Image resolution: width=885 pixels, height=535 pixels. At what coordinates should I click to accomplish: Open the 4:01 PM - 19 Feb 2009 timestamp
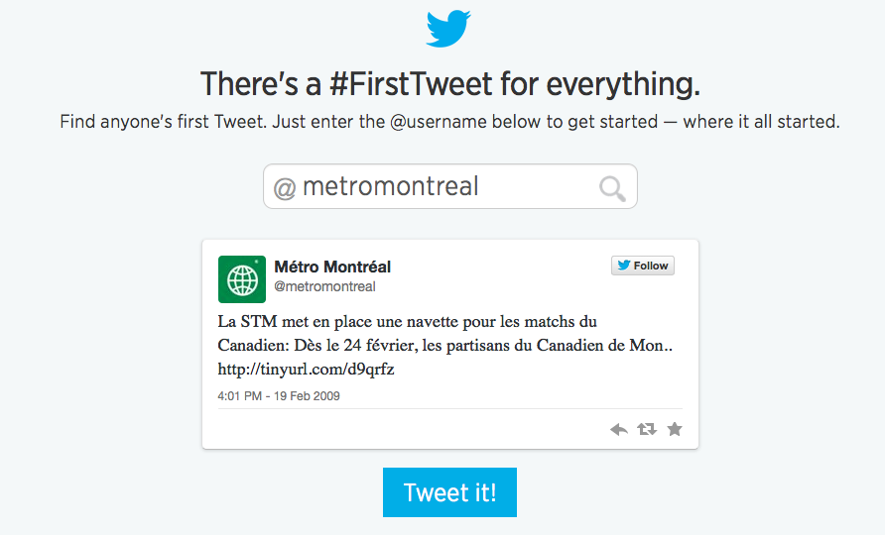279,395
